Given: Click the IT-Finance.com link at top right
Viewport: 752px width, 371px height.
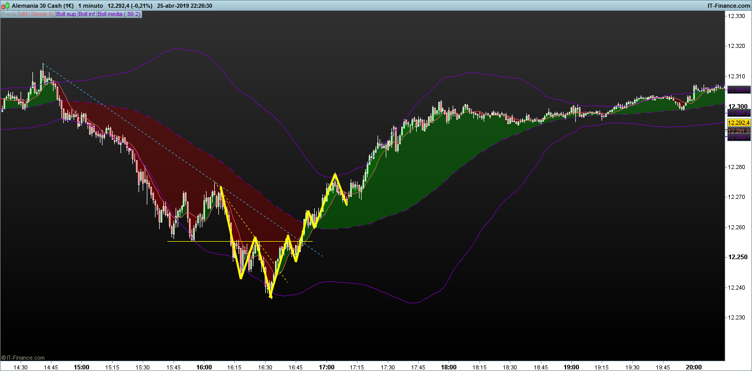Looking at the screenshot, I should [729, 6].
